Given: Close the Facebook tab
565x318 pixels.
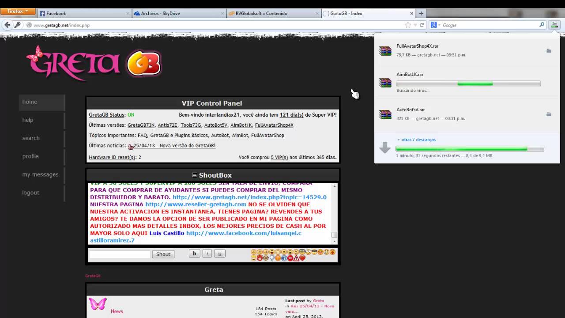Looking at the screenshot, I should 128,13.
